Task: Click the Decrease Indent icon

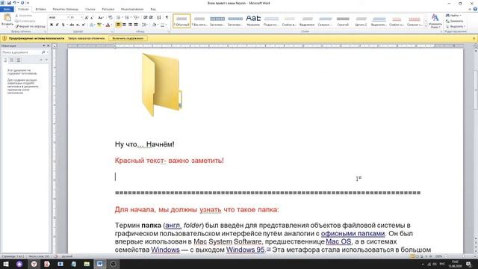Action: pos(146,18)
